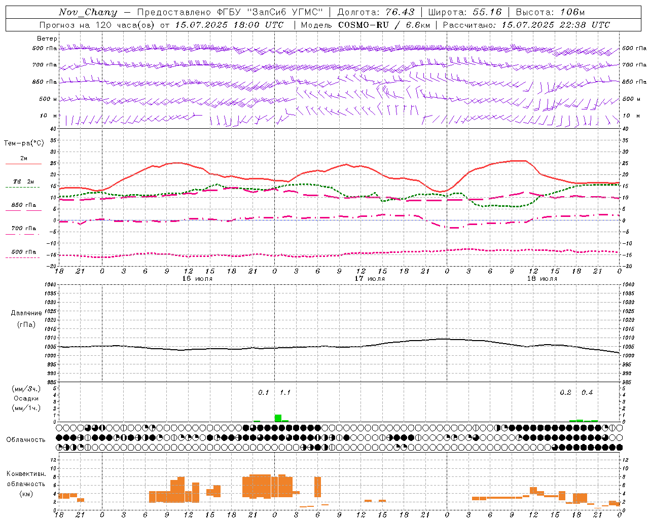
Task: Click the longitude value Долгота: 76.43
Action: (376, 12)
